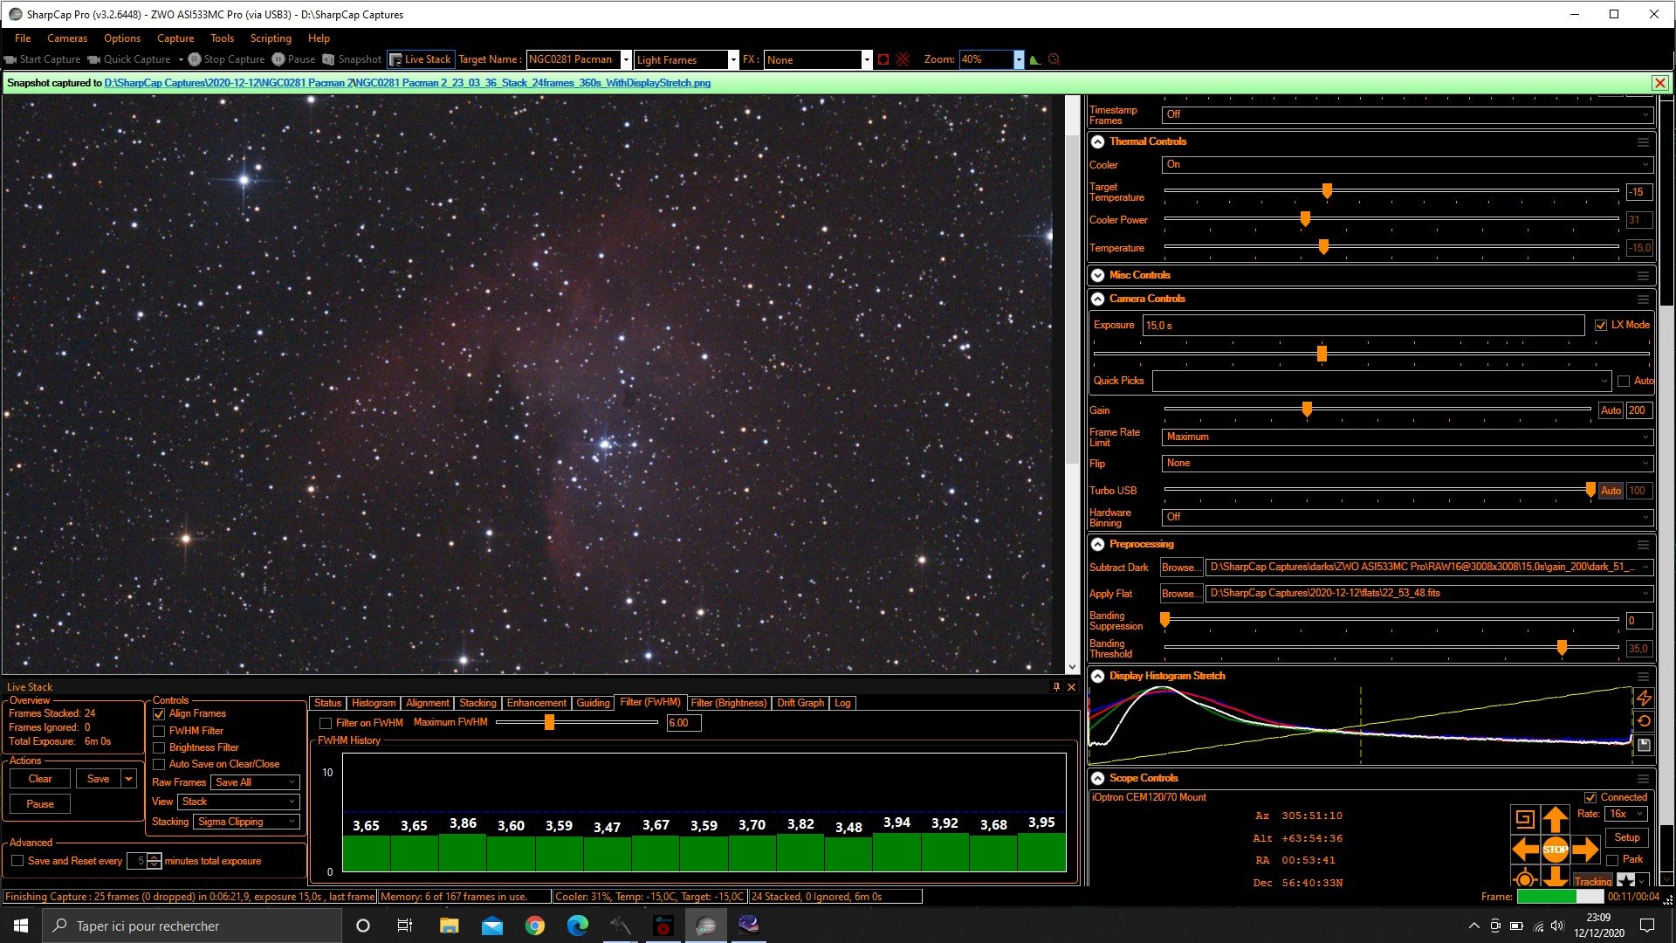
Task: Expand the Misc Controls section
Action: click(1098, 275)
